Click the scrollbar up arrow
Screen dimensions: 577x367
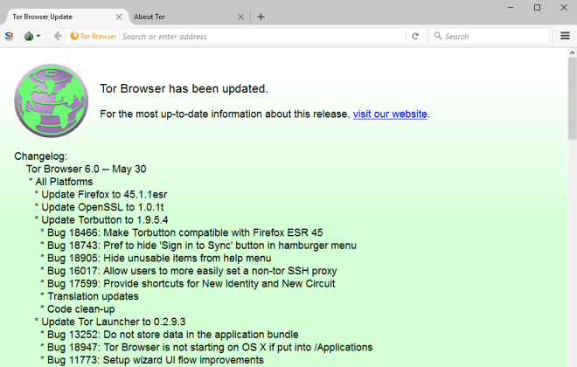(573, 52)
